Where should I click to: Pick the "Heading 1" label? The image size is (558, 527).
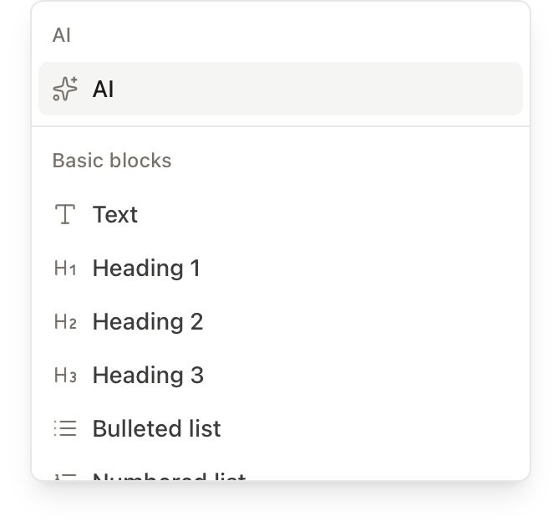(146, 269)
